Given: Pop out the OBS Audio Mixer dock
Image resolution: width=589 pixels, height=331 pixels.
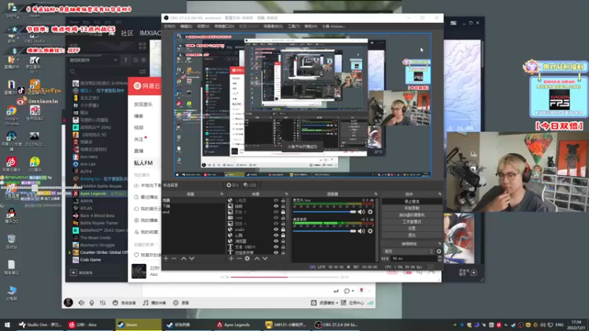Looking at the screenshot, I should coord(375,194).
